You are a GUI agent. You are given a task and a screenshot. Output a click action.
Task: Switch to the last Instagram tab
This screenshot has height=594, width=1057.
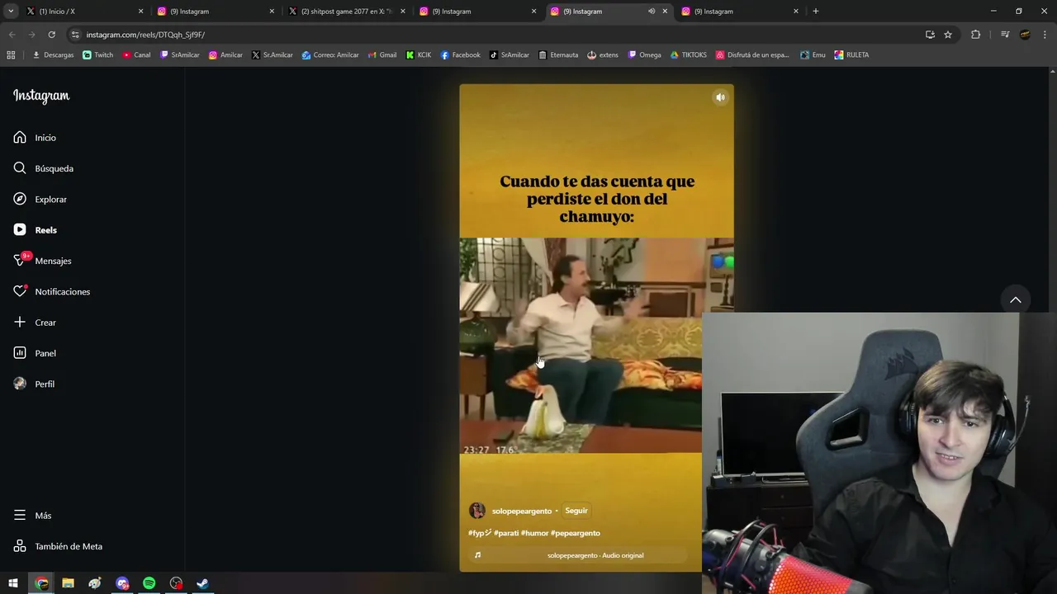[739, 12]
